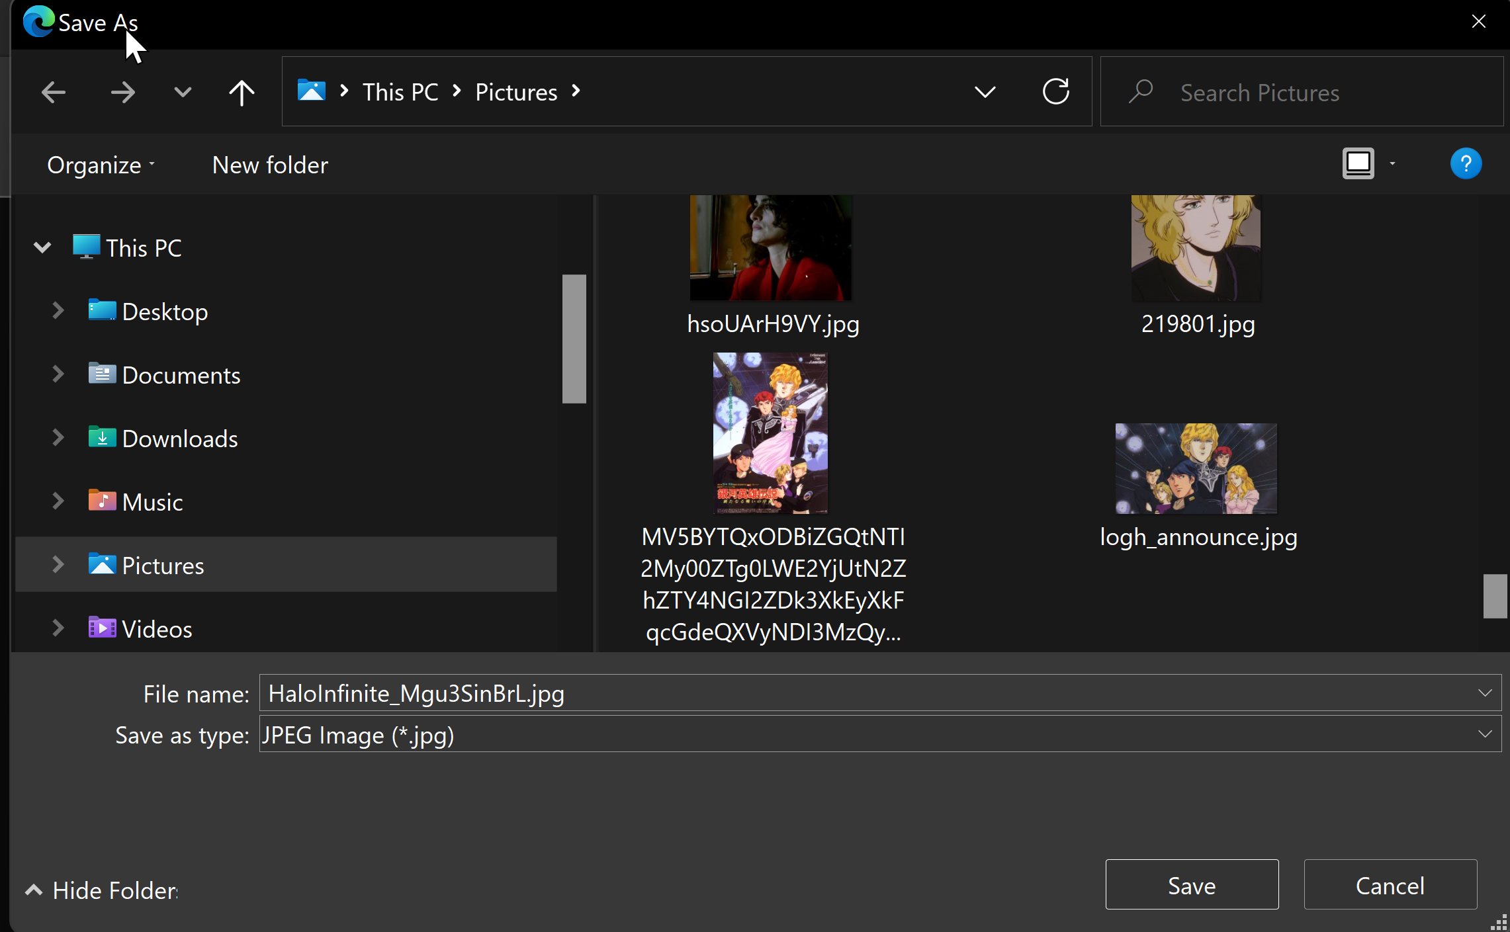Open the Organize menu
Viewport: 1510px width, 932px height.
point(96,165)
